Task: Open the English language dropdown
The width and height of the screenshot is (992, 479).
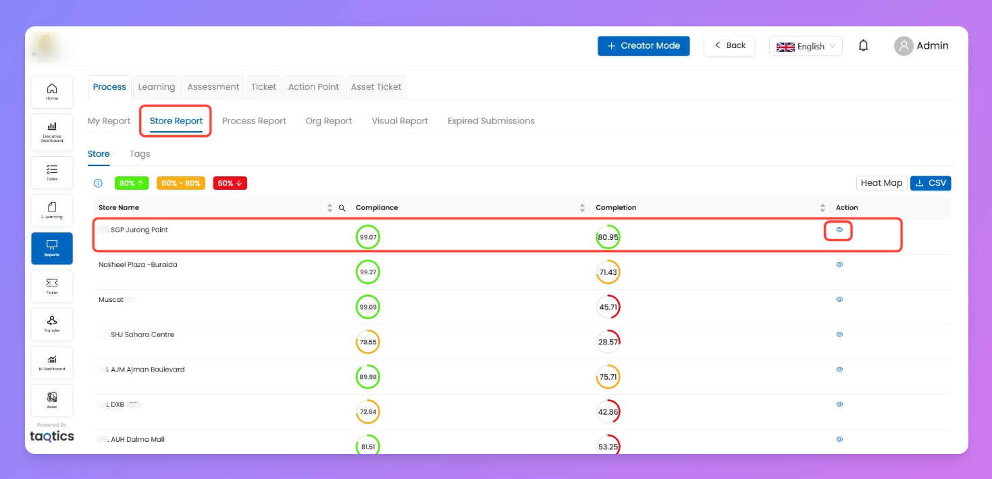Action: 805,46
